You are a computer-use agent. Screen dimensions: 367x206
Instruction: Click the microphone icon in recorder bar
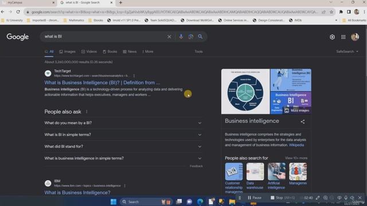click(345, 198)
